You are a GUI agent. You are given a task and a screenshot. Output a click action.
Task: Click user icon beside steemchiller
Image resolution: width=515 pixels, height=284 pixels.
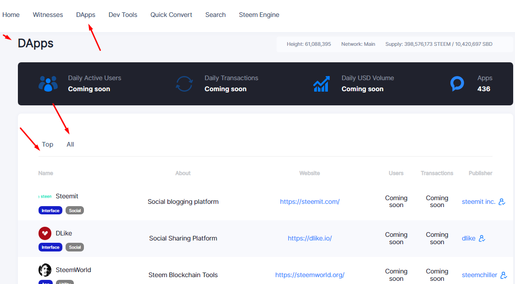click(504, 275)
